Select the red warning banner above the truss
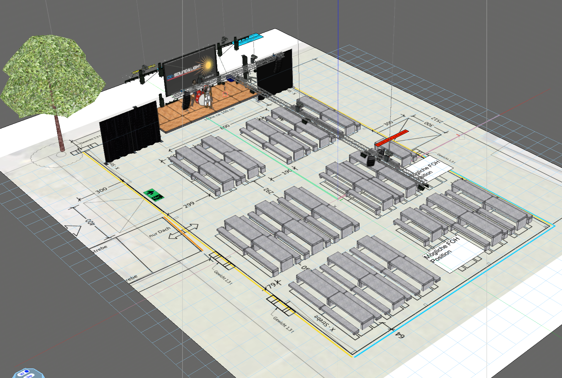562x378 pixels. click(392, 138)
